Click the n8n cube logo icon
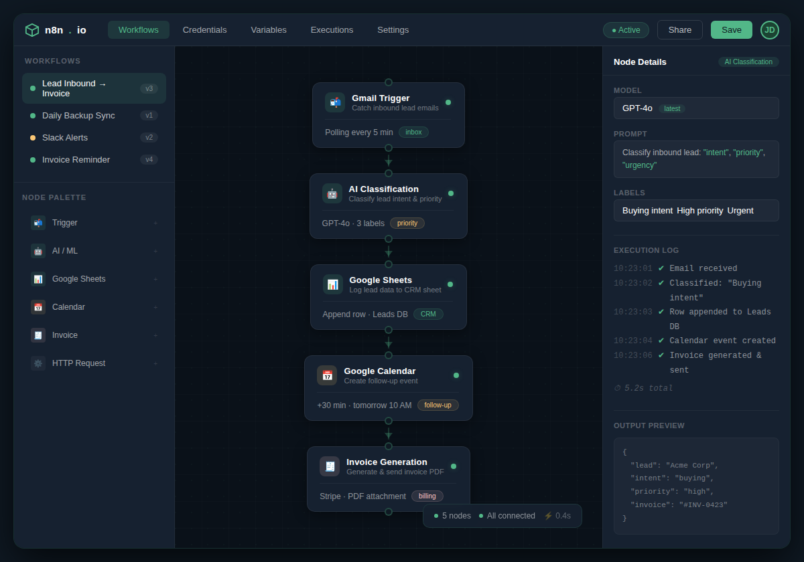804x562 pixels. click(x=32, y=30)
